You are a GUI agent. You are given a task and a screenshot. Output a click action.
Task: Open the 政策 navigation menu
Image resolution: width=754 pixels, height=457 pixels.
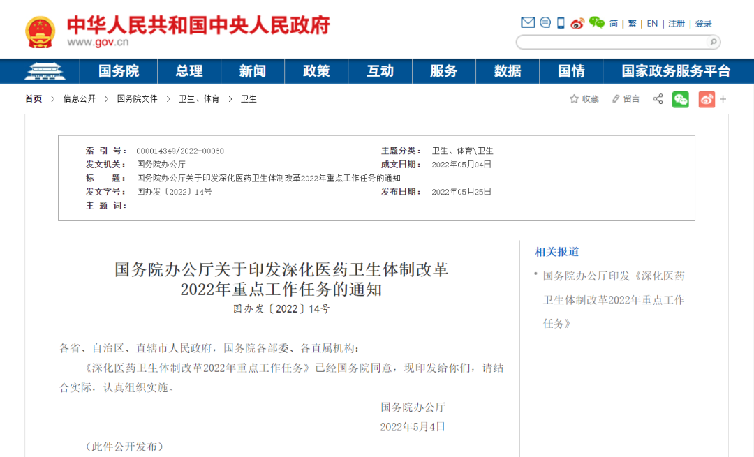(316, 71)
